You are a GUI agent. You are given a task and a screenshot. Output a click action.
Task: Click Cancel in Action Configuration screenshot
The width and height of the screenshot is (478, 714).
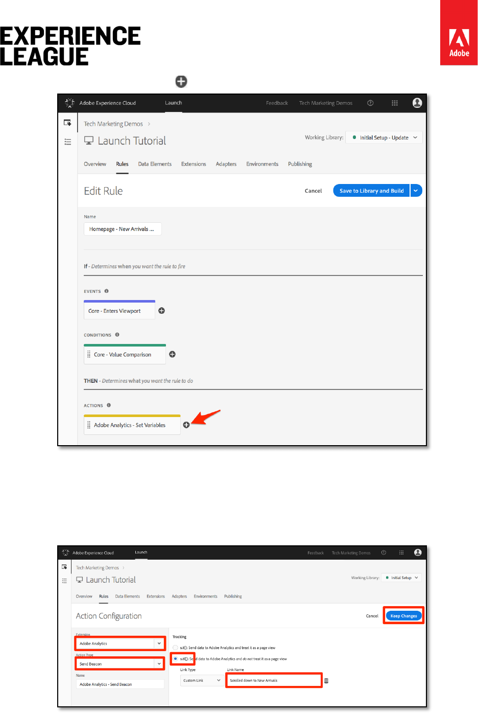372,616
